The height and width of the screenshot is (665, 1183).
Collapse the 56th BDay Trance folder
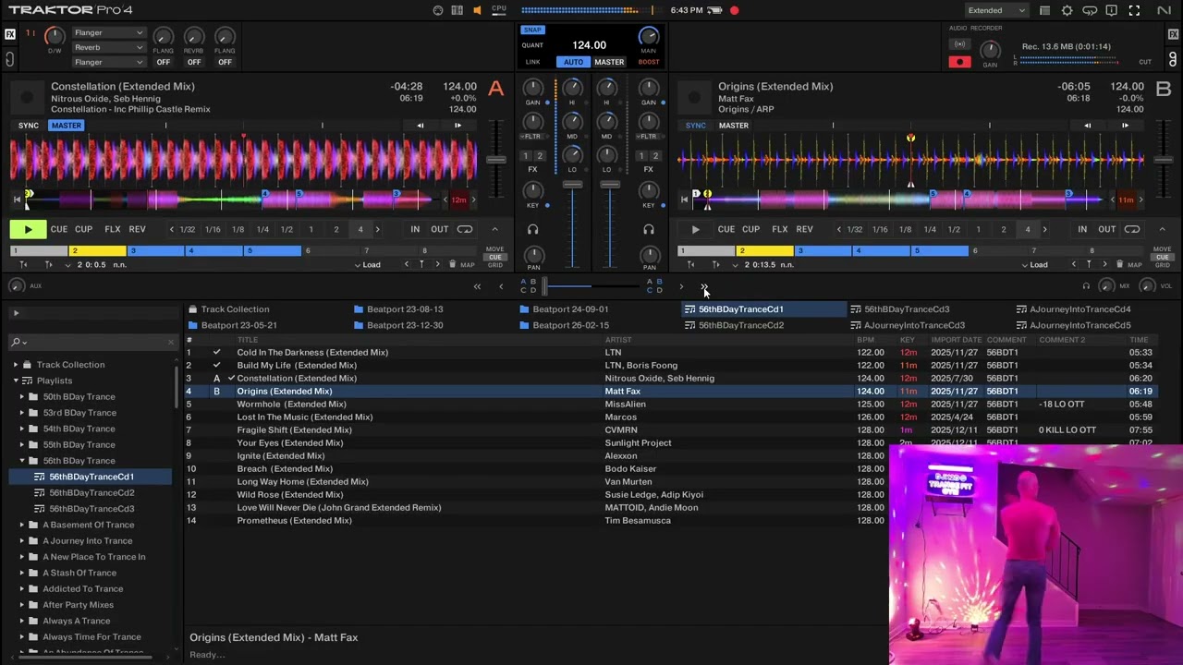pos(22,461)
